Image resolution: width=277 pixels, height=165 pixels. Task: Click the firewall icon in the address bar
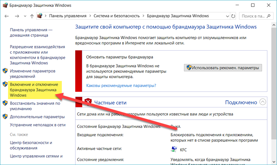[40, 16]
